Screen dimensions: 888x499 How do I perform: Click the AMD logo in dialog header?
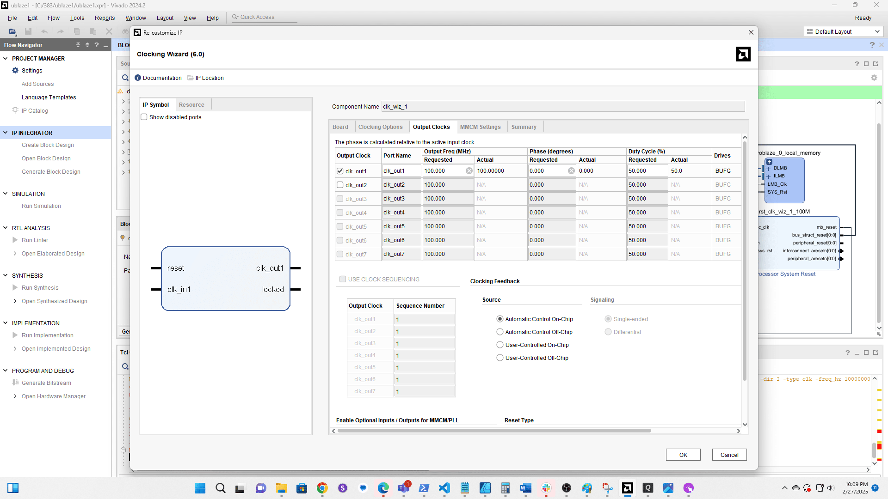click(743, 54)
